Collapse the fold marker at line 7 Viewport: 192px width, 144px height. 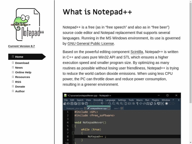[73, 133]
